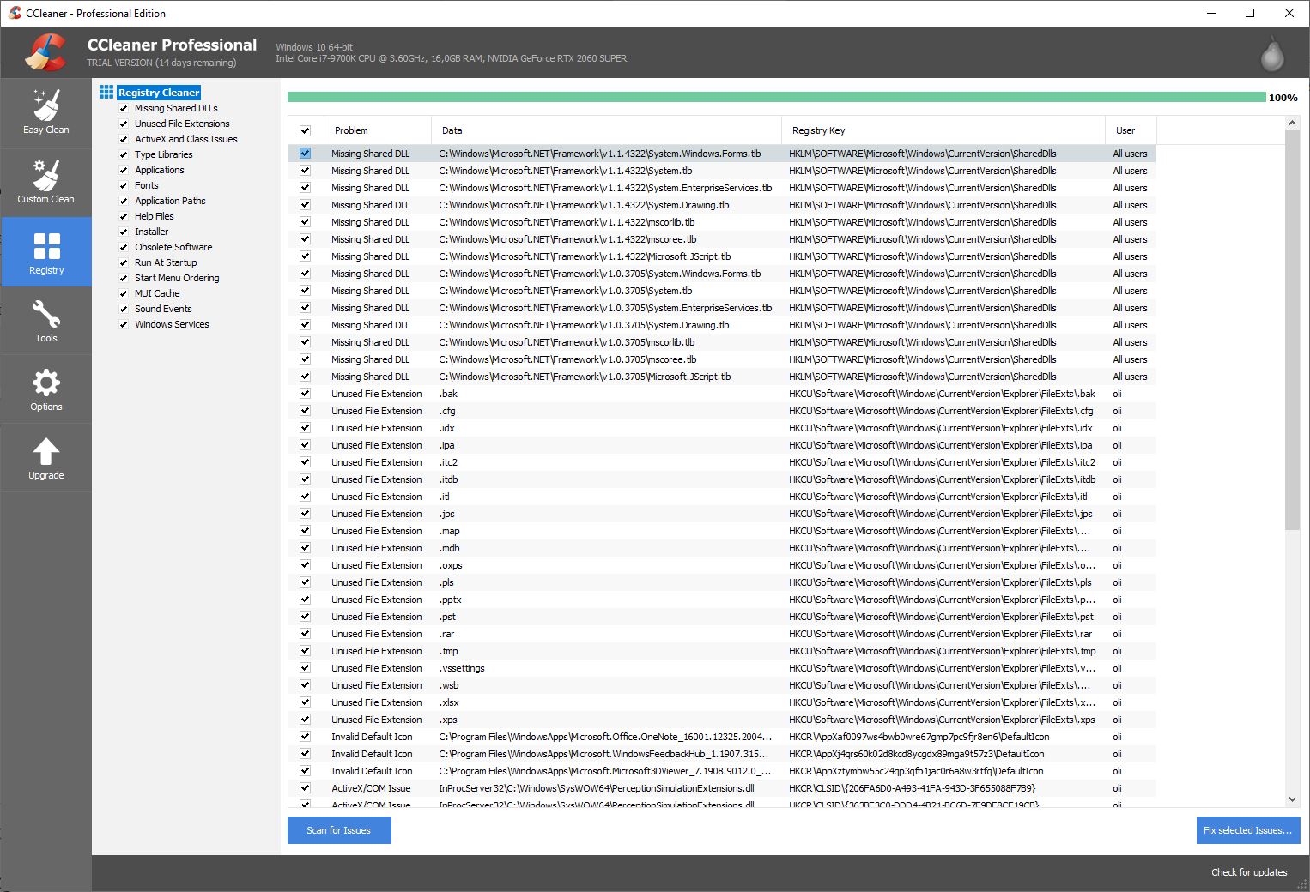
Task: Click Scan for Issues button
Action: pyautogui.click(x=339, y=830)
